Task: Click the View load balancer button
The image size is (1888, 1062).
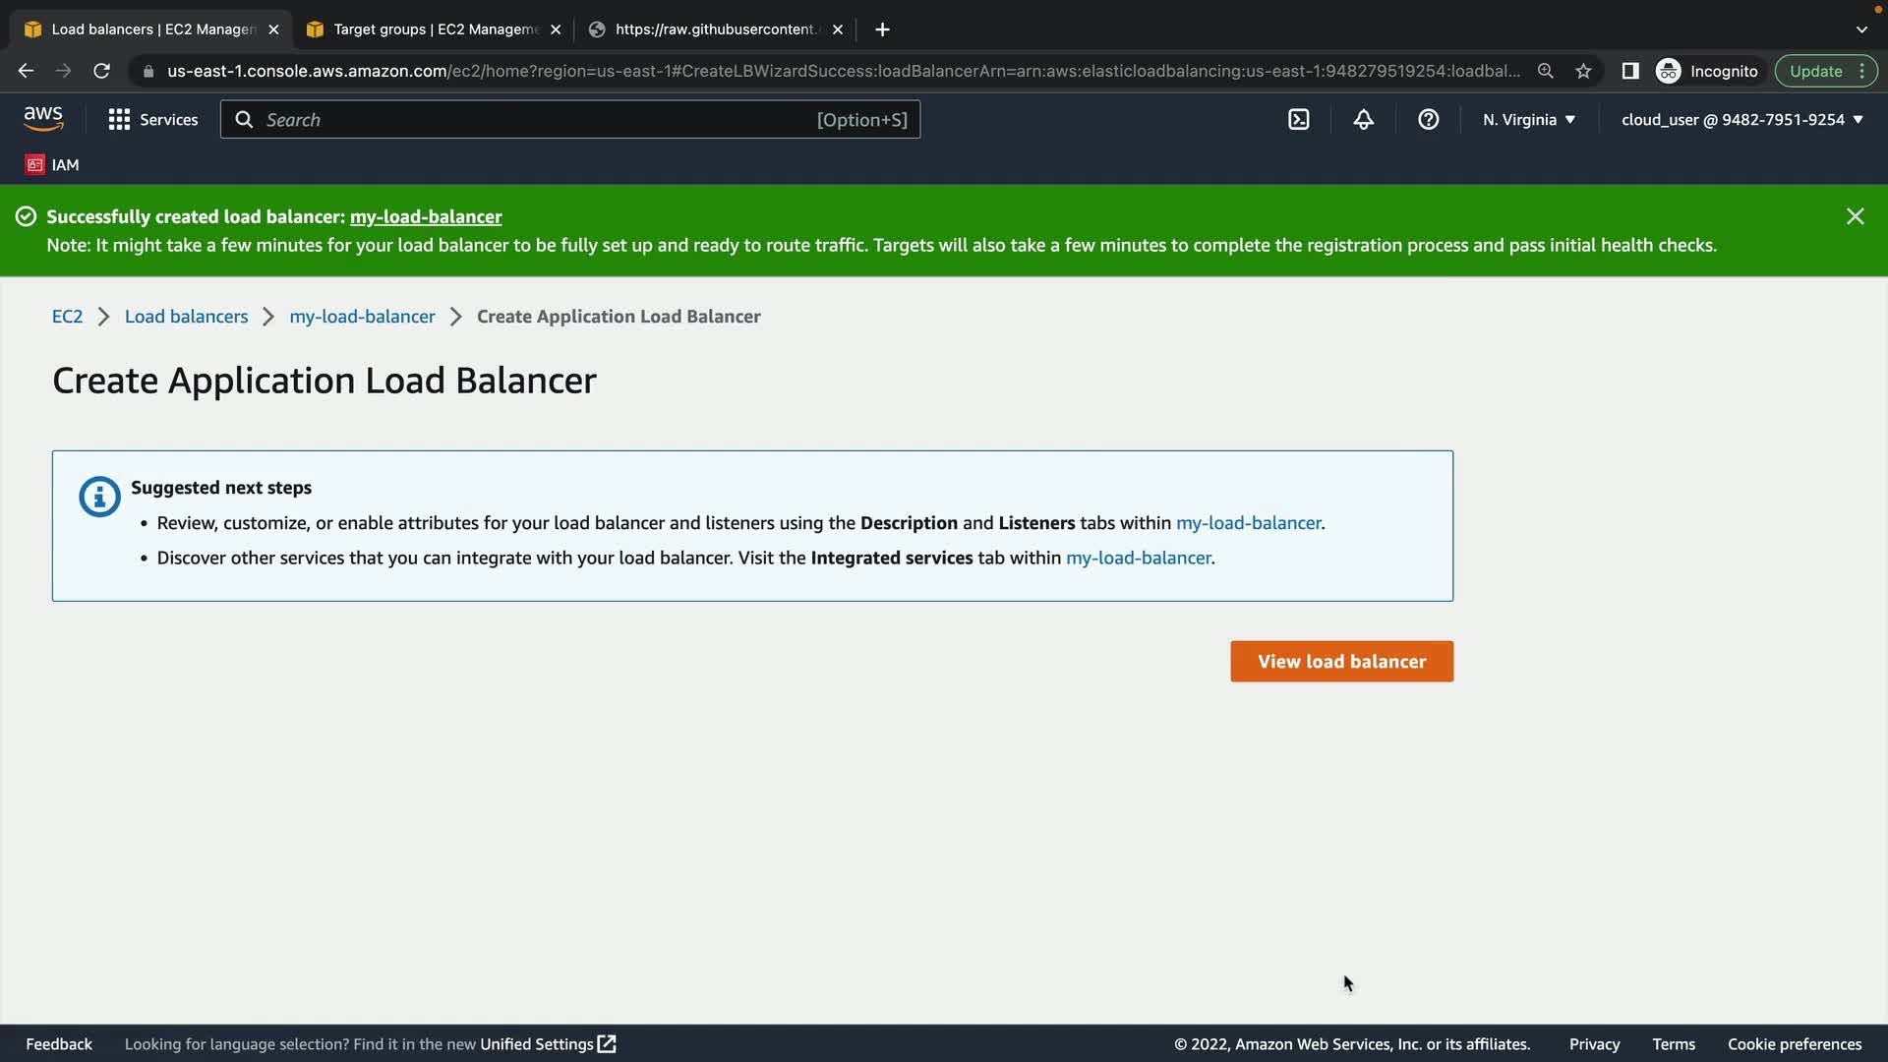Action: pyautogui.click(x=1341, y=662)
